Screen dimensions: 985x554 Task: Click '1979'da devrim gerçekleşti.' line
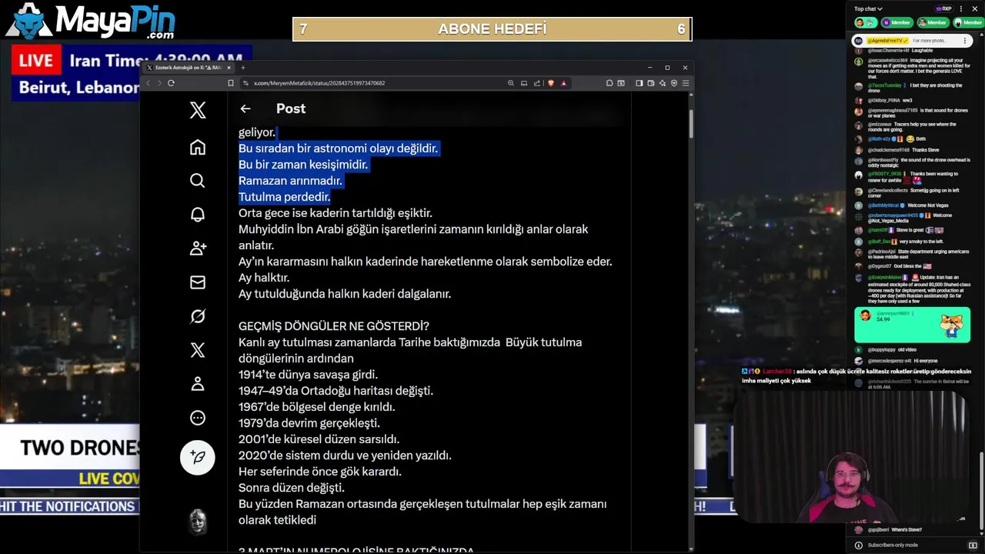(309, 423)
